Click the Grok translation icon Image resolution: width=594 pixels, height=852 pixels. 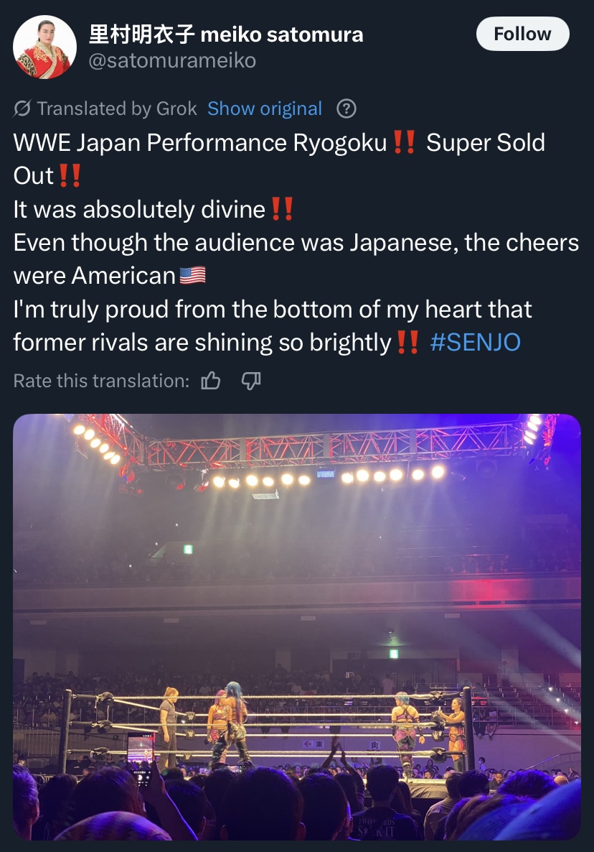[22, 108]
